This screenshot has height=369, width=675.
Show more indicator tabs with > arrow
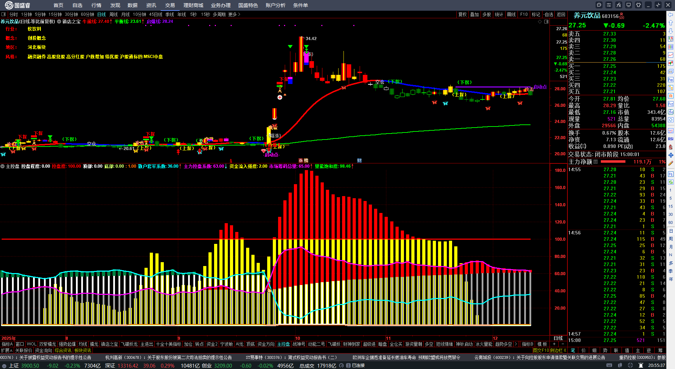point(516,344)
